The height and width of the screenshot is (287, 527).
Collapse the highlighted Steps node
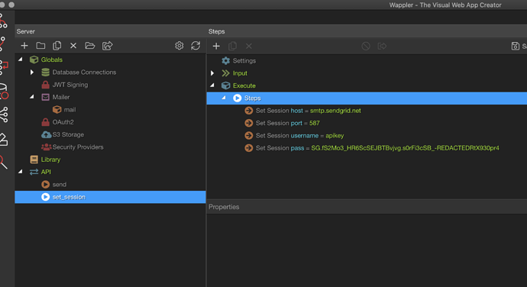224,98
